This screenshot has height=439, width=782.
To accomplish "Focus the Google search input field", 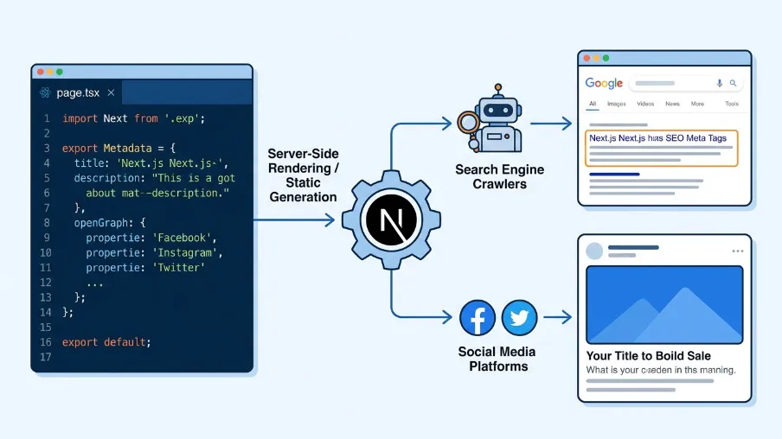I will pyautogui.click(x=686, y=83).
